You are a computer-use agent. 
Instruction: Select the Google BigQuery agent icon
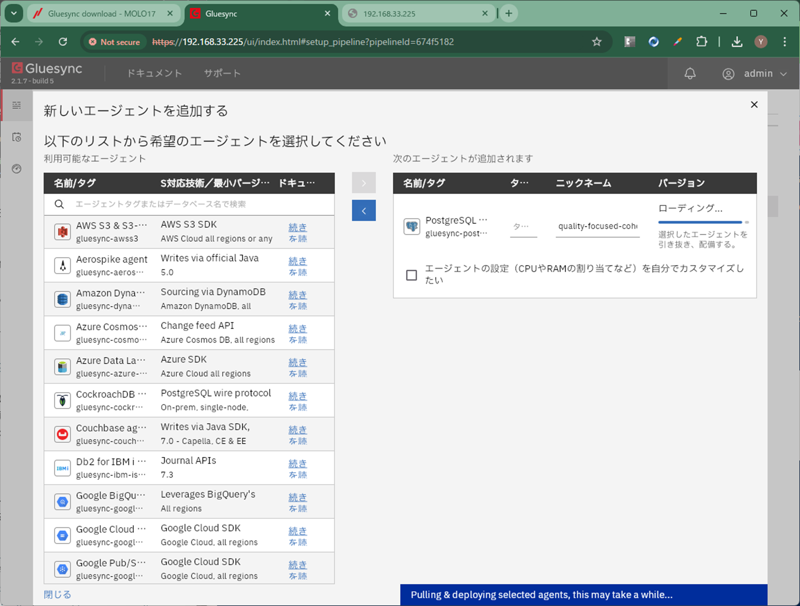tap(63, 502)
